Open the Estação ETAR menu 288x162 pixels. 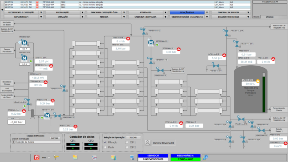(187, 12)
